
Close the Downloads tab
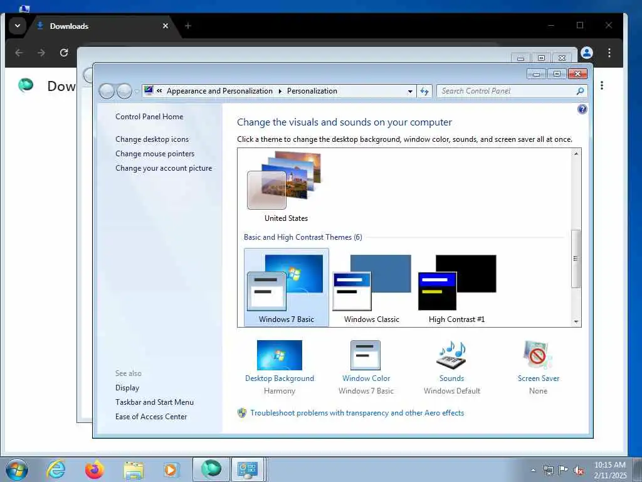166,26
